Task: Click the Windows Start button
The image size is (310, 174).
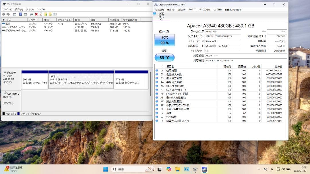Action: 105,169
